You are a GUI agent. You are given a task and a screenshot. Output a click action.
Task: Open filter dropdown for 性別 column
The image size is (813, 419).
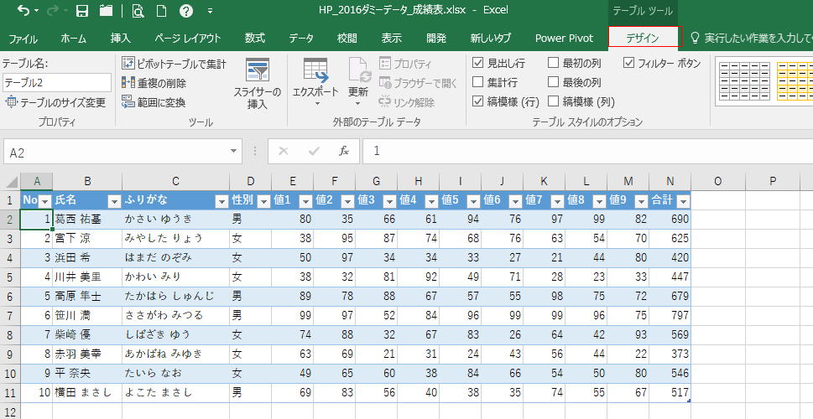[x=263, y=201]
